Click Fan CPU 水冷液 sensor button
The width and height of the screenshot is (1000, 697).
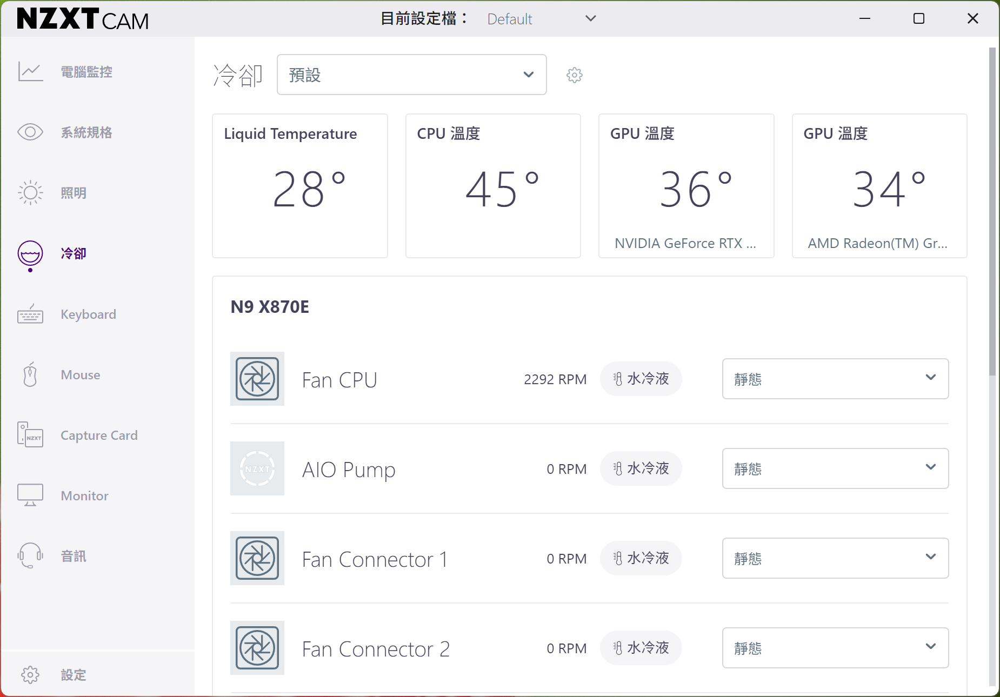[641, 379]
